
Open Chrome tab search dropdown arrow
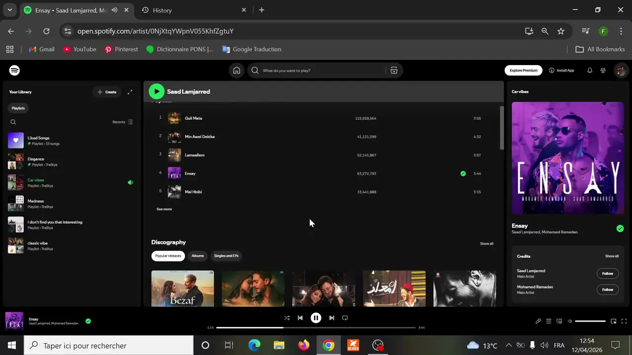(x=9, y=10)
